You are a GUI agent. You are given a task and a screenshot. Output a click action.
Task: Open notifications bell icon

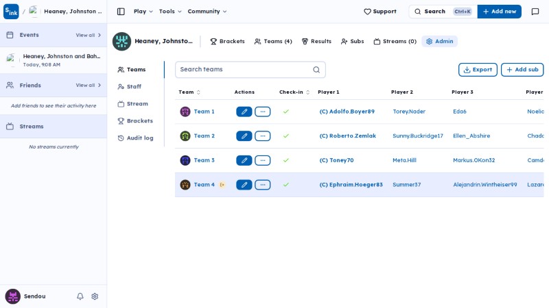(80, 296)
